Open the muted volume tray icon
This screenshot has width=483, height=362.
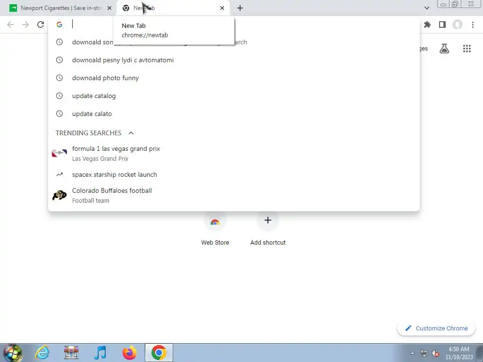(435, 353)
